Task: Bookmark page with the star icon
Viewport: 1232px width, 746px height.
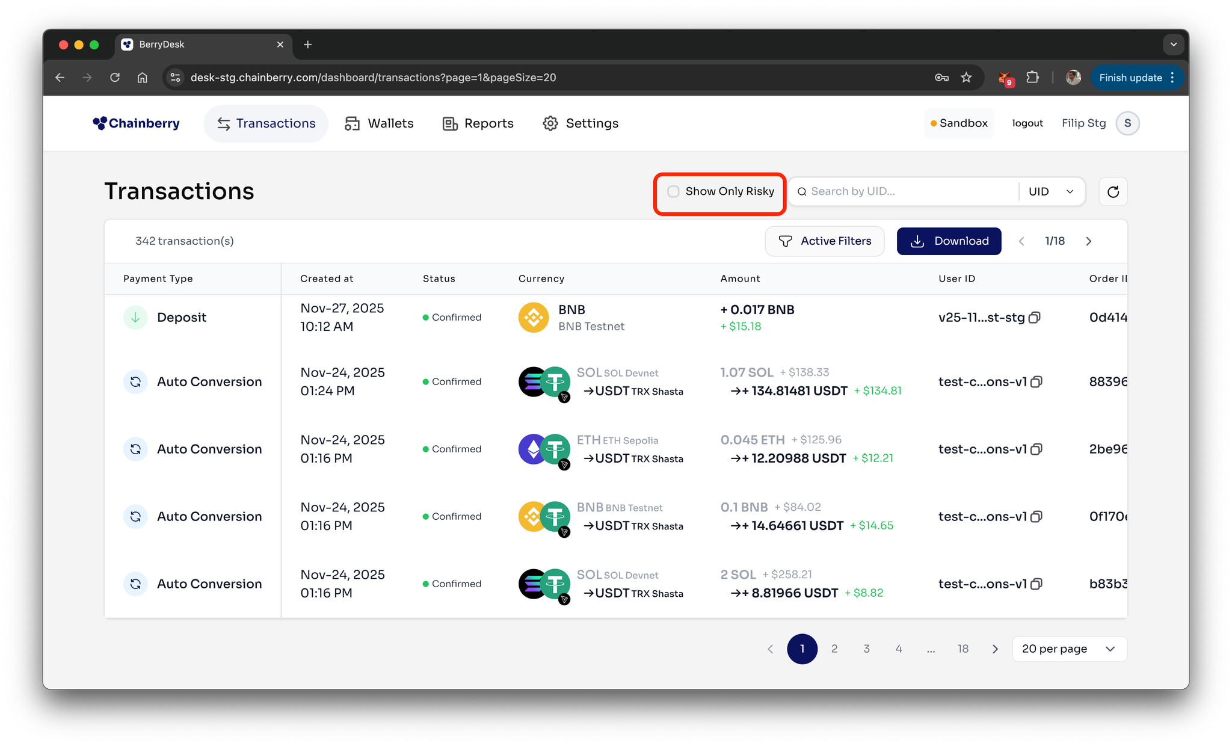Action: tap(966, 78)
